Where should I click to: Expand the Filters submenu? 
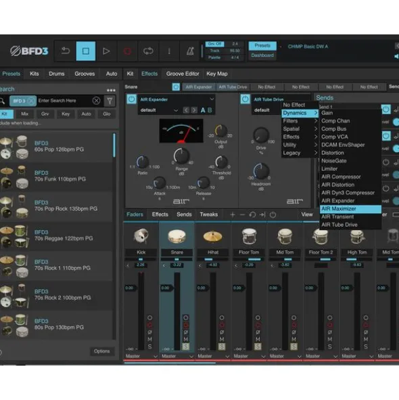(x=300, y=121)
